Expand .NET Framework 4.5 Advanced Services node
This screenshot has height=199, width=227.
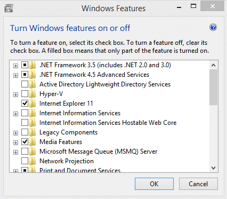coord(15,76)
